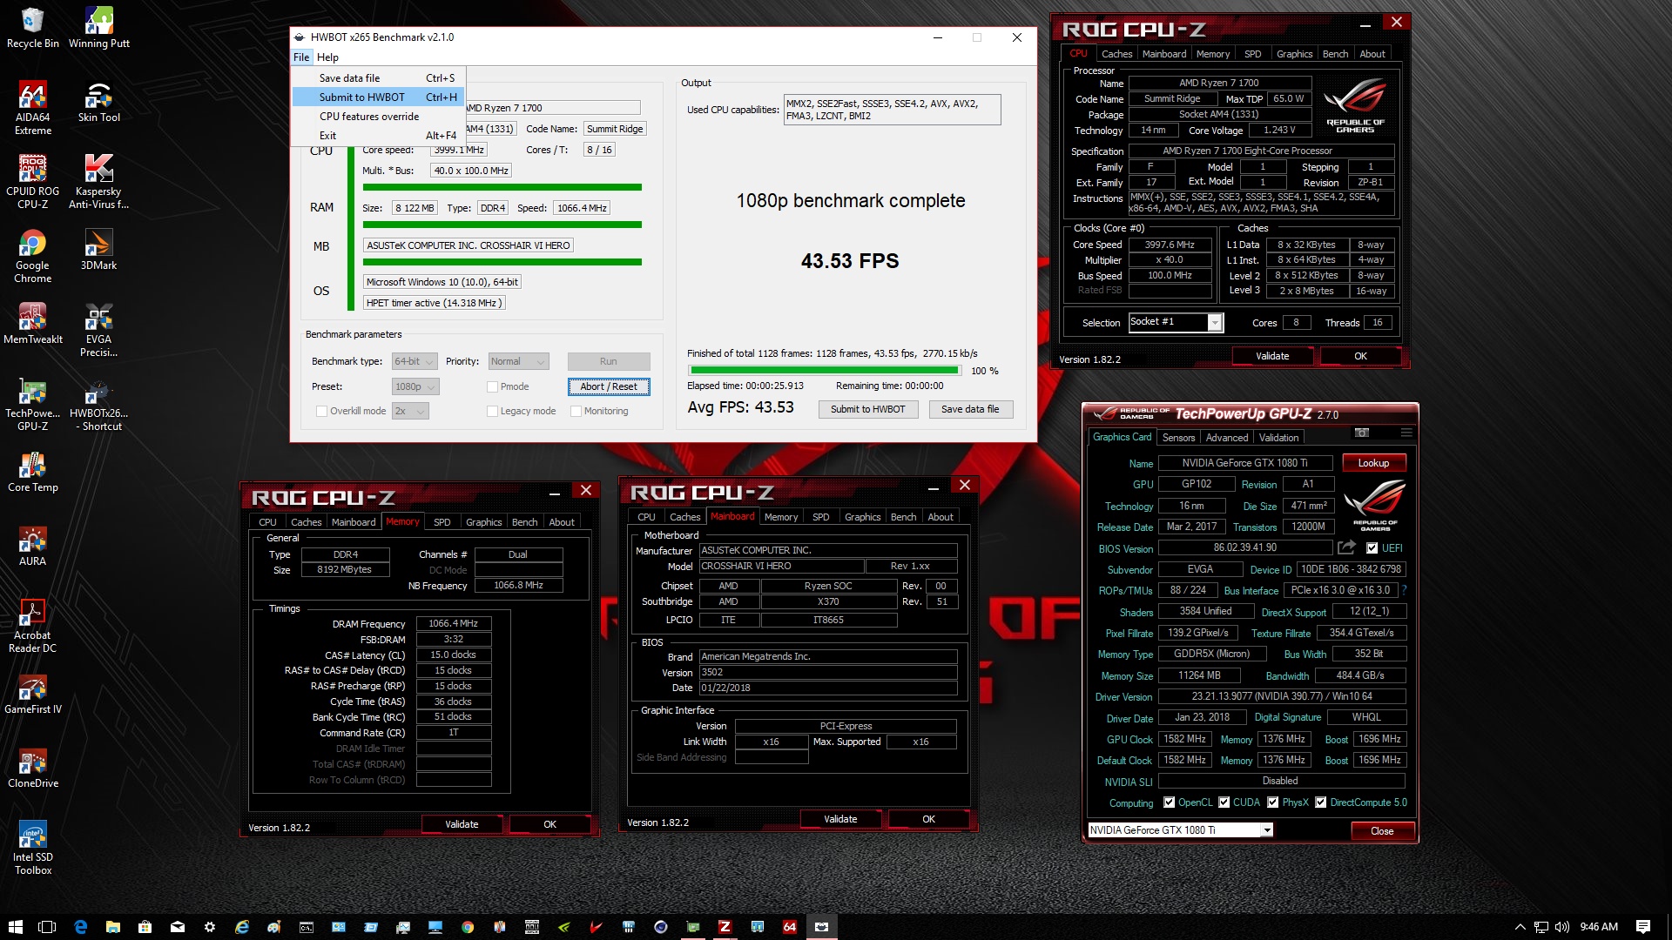1672x940 pixels.
Task: Switch to SPD tab in Memory CPU-Z window
Action: point(442,522)
